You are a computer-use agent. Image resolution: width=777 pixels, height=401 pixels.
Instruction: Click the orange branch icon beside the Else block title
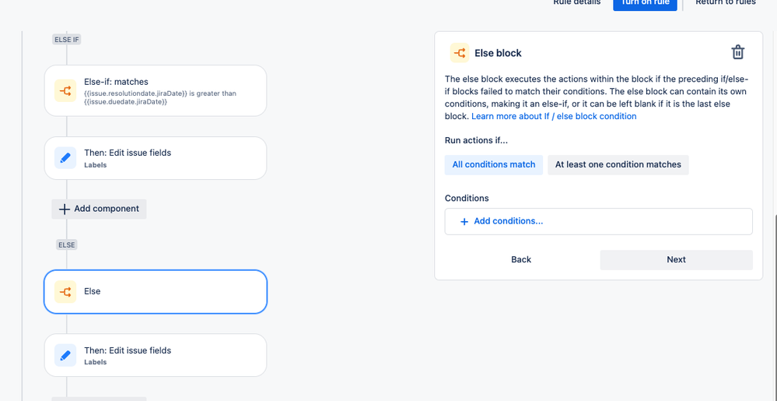pos(460,53)
